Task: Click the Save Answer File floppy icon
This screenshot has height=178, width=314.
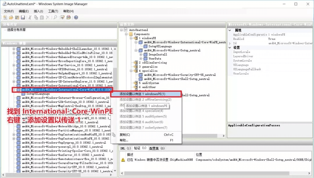Action: (x=23, y=18)
